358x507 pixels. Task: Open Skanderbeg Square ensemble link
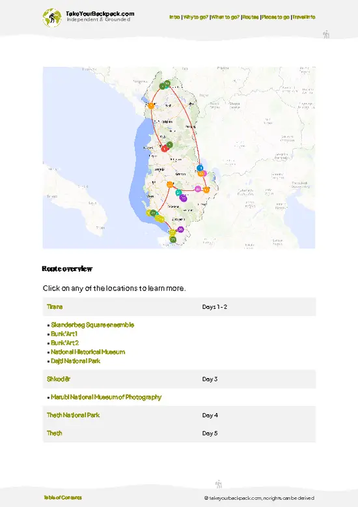[92, 325]
